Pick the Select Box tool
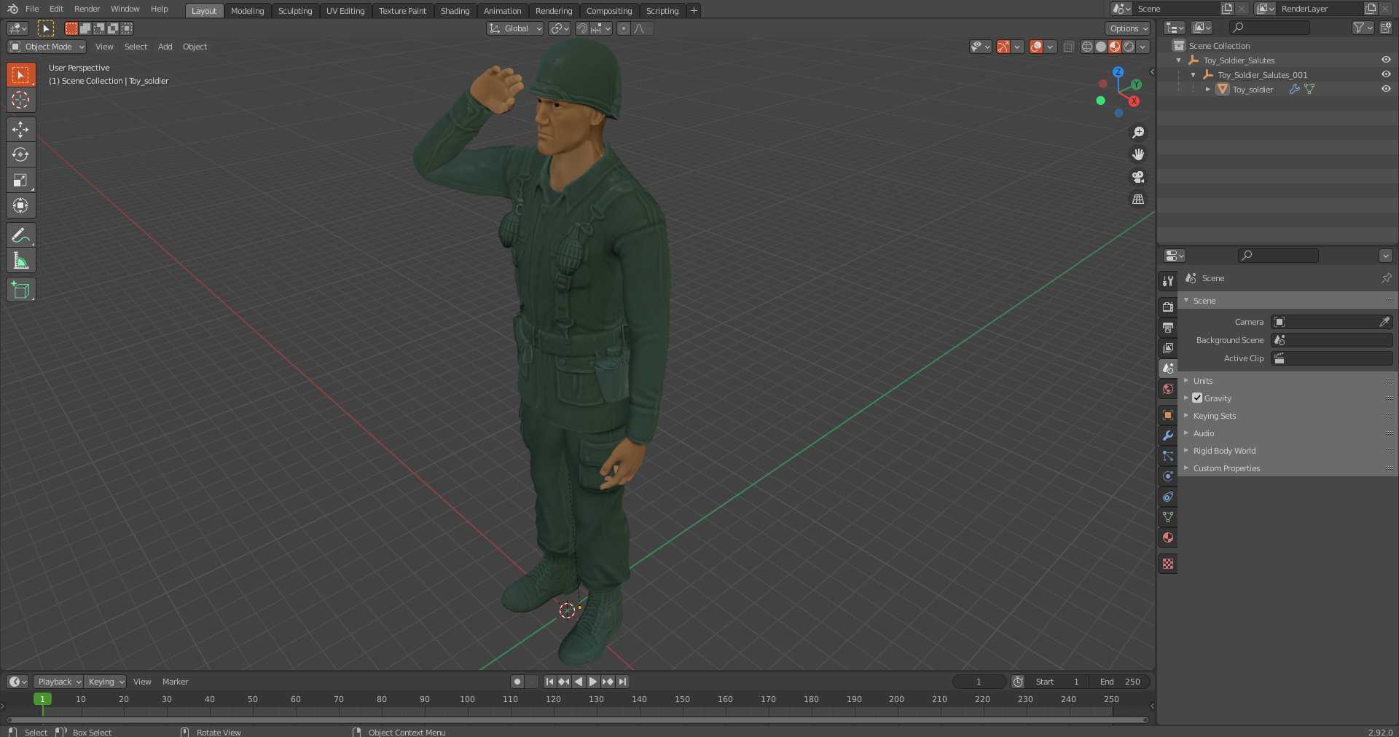This screenshot has height=737, width=1399. [x=20, y=74]
